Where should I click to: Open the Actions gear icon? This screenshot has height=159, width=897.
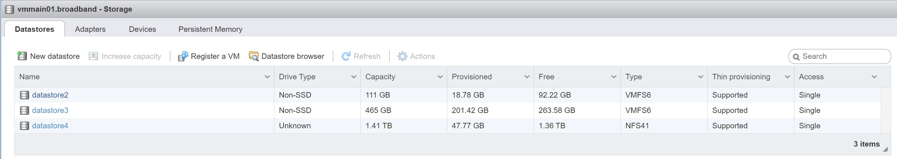pos(402,56)
